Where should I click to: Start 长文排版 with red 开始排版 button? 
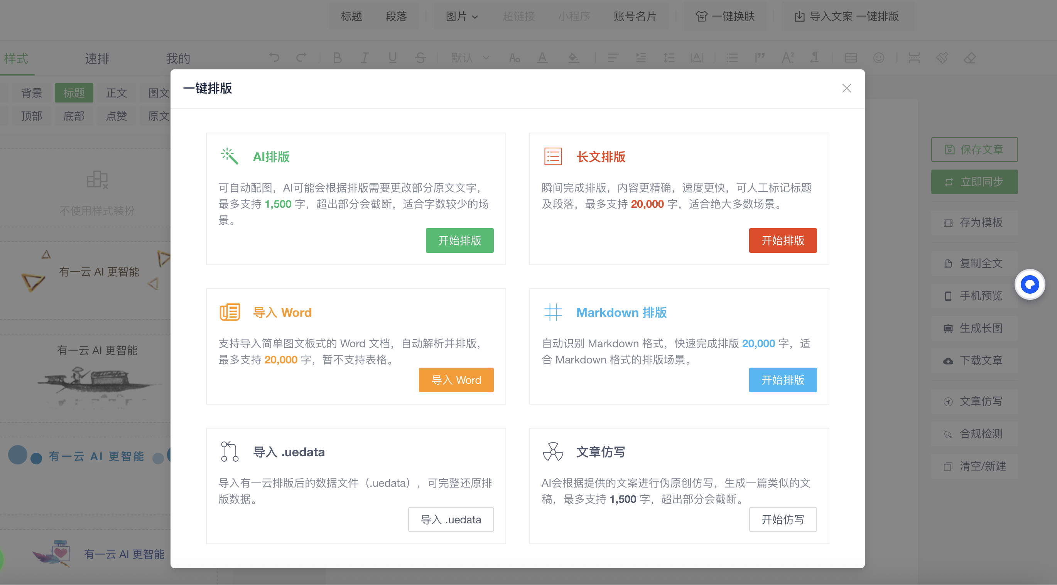(x=782, y=240)
